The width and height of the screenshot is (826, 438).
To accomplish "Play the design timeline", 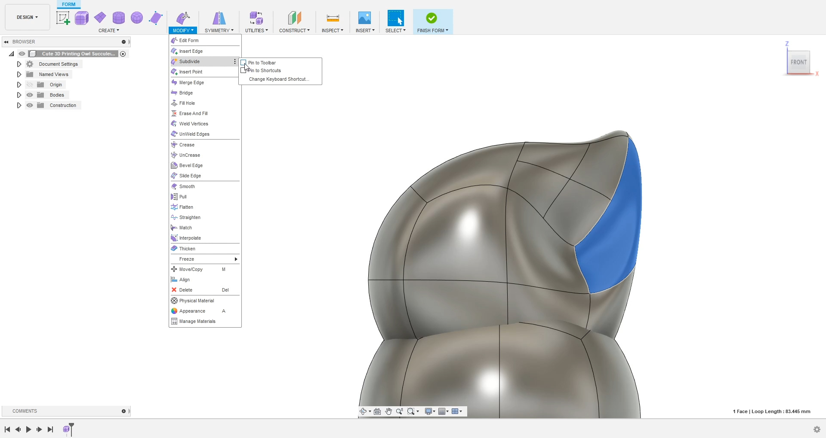I will pos(28,429).
